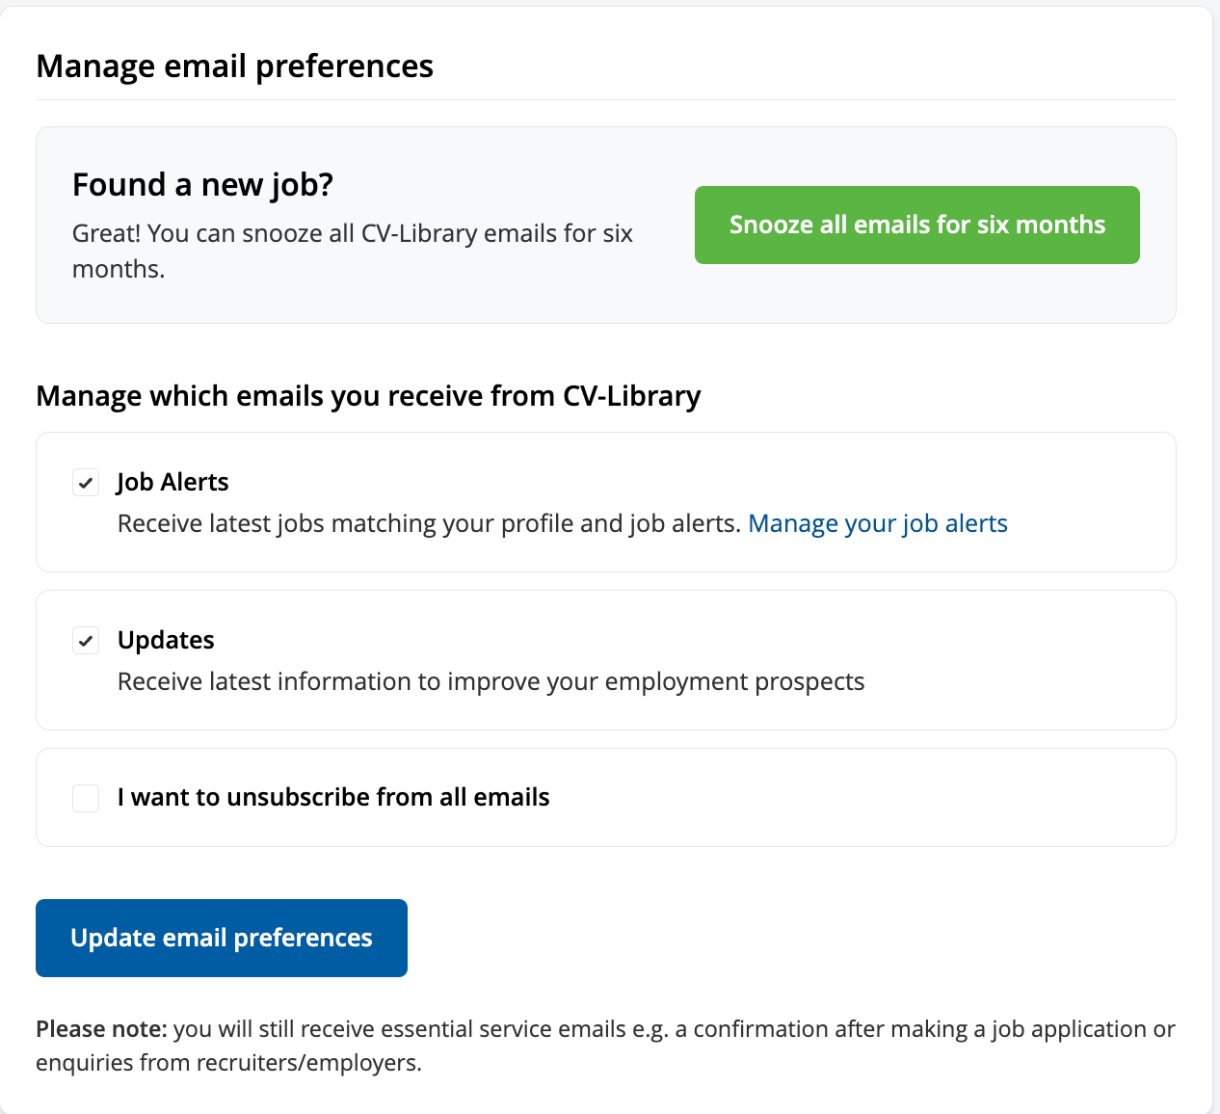Uncheck the Updates checkbox
The image size is (1220, 1114).
pos(86,640)
